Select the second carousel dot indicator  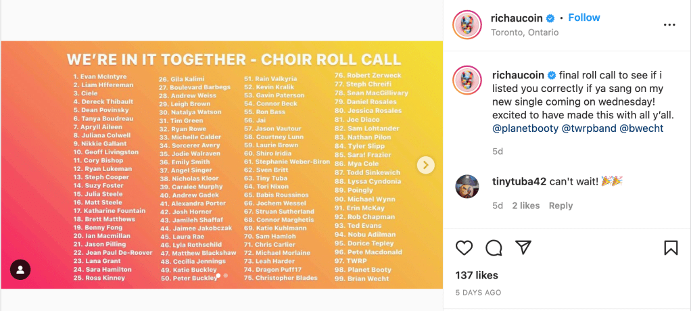click(x=226, y=276)
